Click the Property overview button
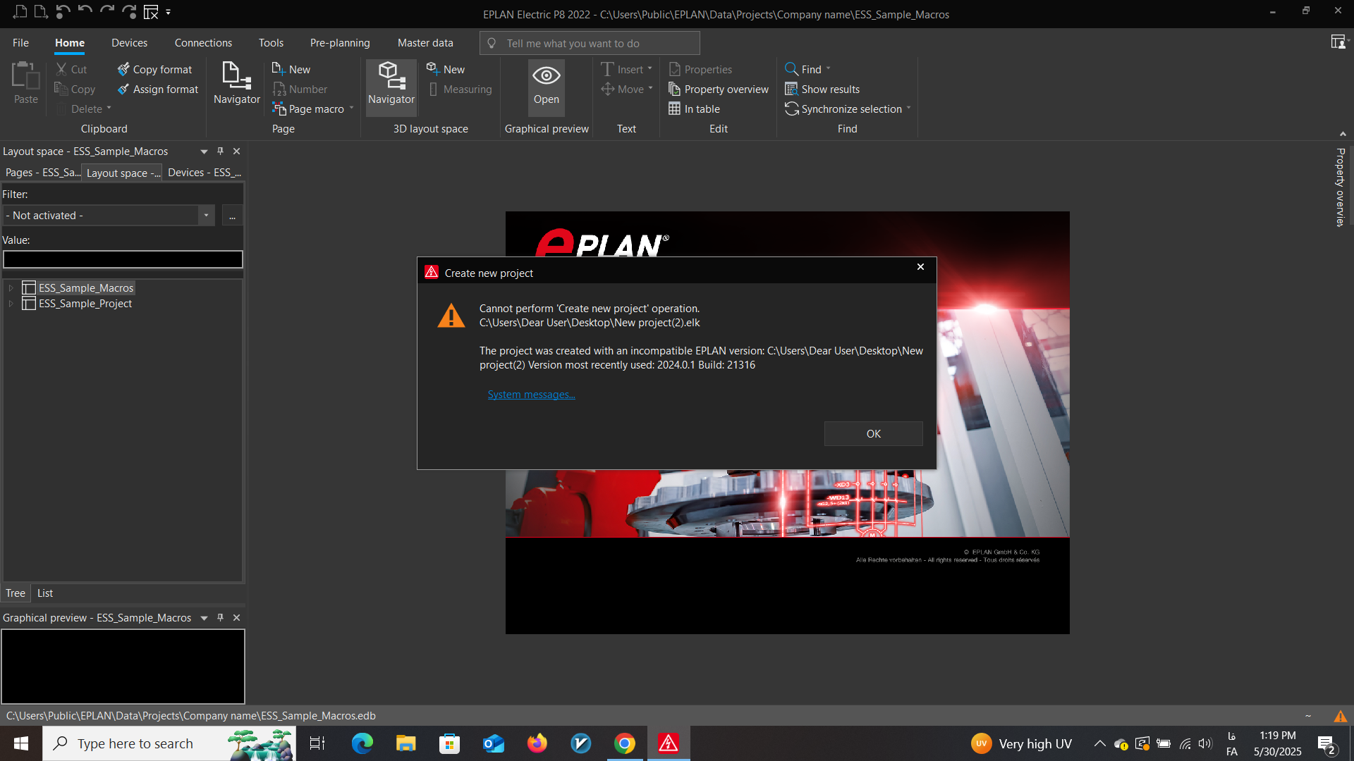 [719, 89]
